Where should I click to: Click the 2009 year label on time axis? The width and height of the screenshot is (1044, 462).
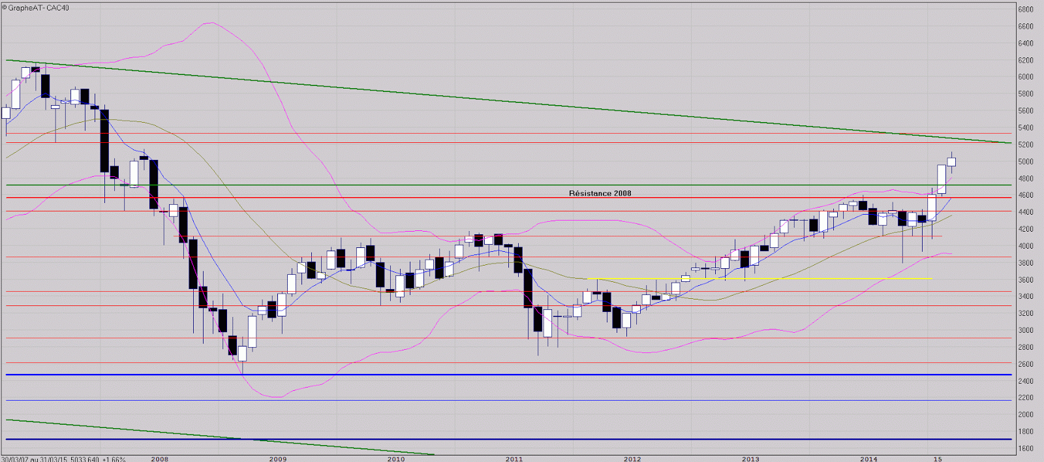278,459
